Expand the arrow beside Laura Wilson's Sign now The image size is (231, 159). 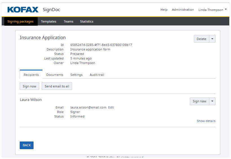[x=212, y=101]
